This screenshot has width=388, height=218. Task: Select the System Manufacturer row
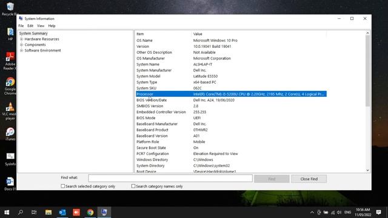pyautogui.click(x=231, y=70)
